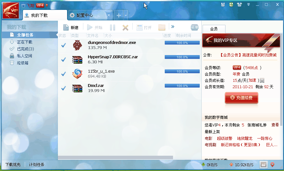This screenshot has height=171, width=284.
Task: Click the first blue title bar icon
Action: (223, 4)
